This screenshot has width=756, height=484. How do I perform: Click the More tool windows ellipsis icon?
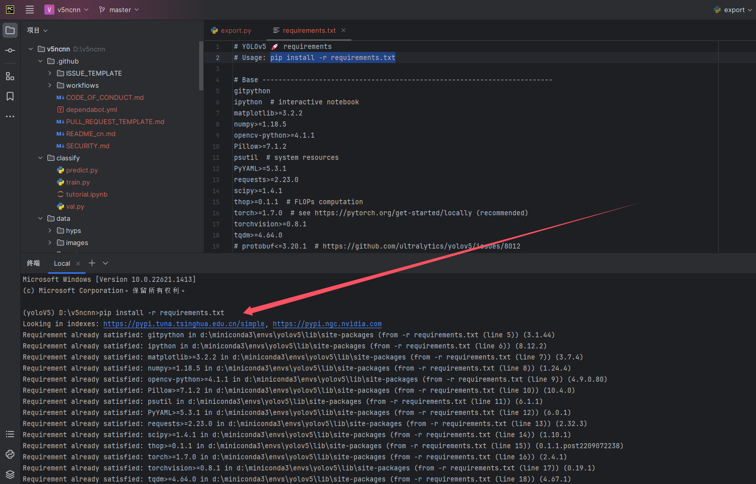point(10,116)
